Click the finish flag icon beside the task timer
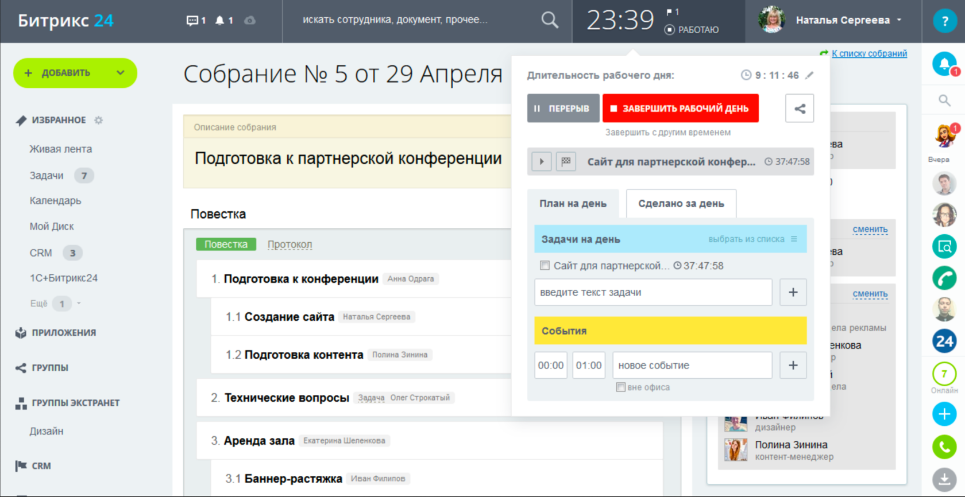Image resolution: width=965 pixels, height=497 pixels. 566,162
